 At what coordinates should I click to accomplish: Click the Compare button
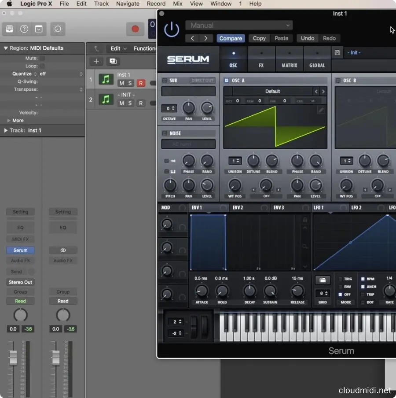pyautogui.click(x=231, y=38)
